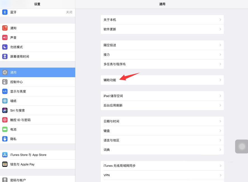Select 蓝牙 in settings sidebar

37,12
